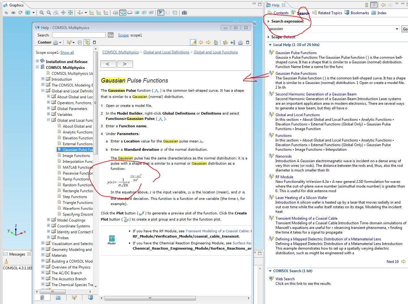Select the XY view icon

(92, 13)
